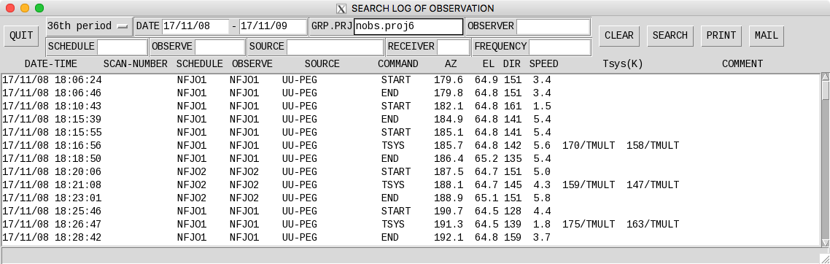
Task: Select log row 17/11/08 18:28:42
Action: [411, 238]
